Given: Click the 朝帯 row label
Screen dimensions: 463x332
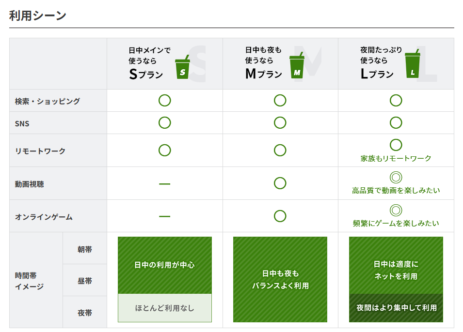Looking at the screenshot, I should pos(85,249).
